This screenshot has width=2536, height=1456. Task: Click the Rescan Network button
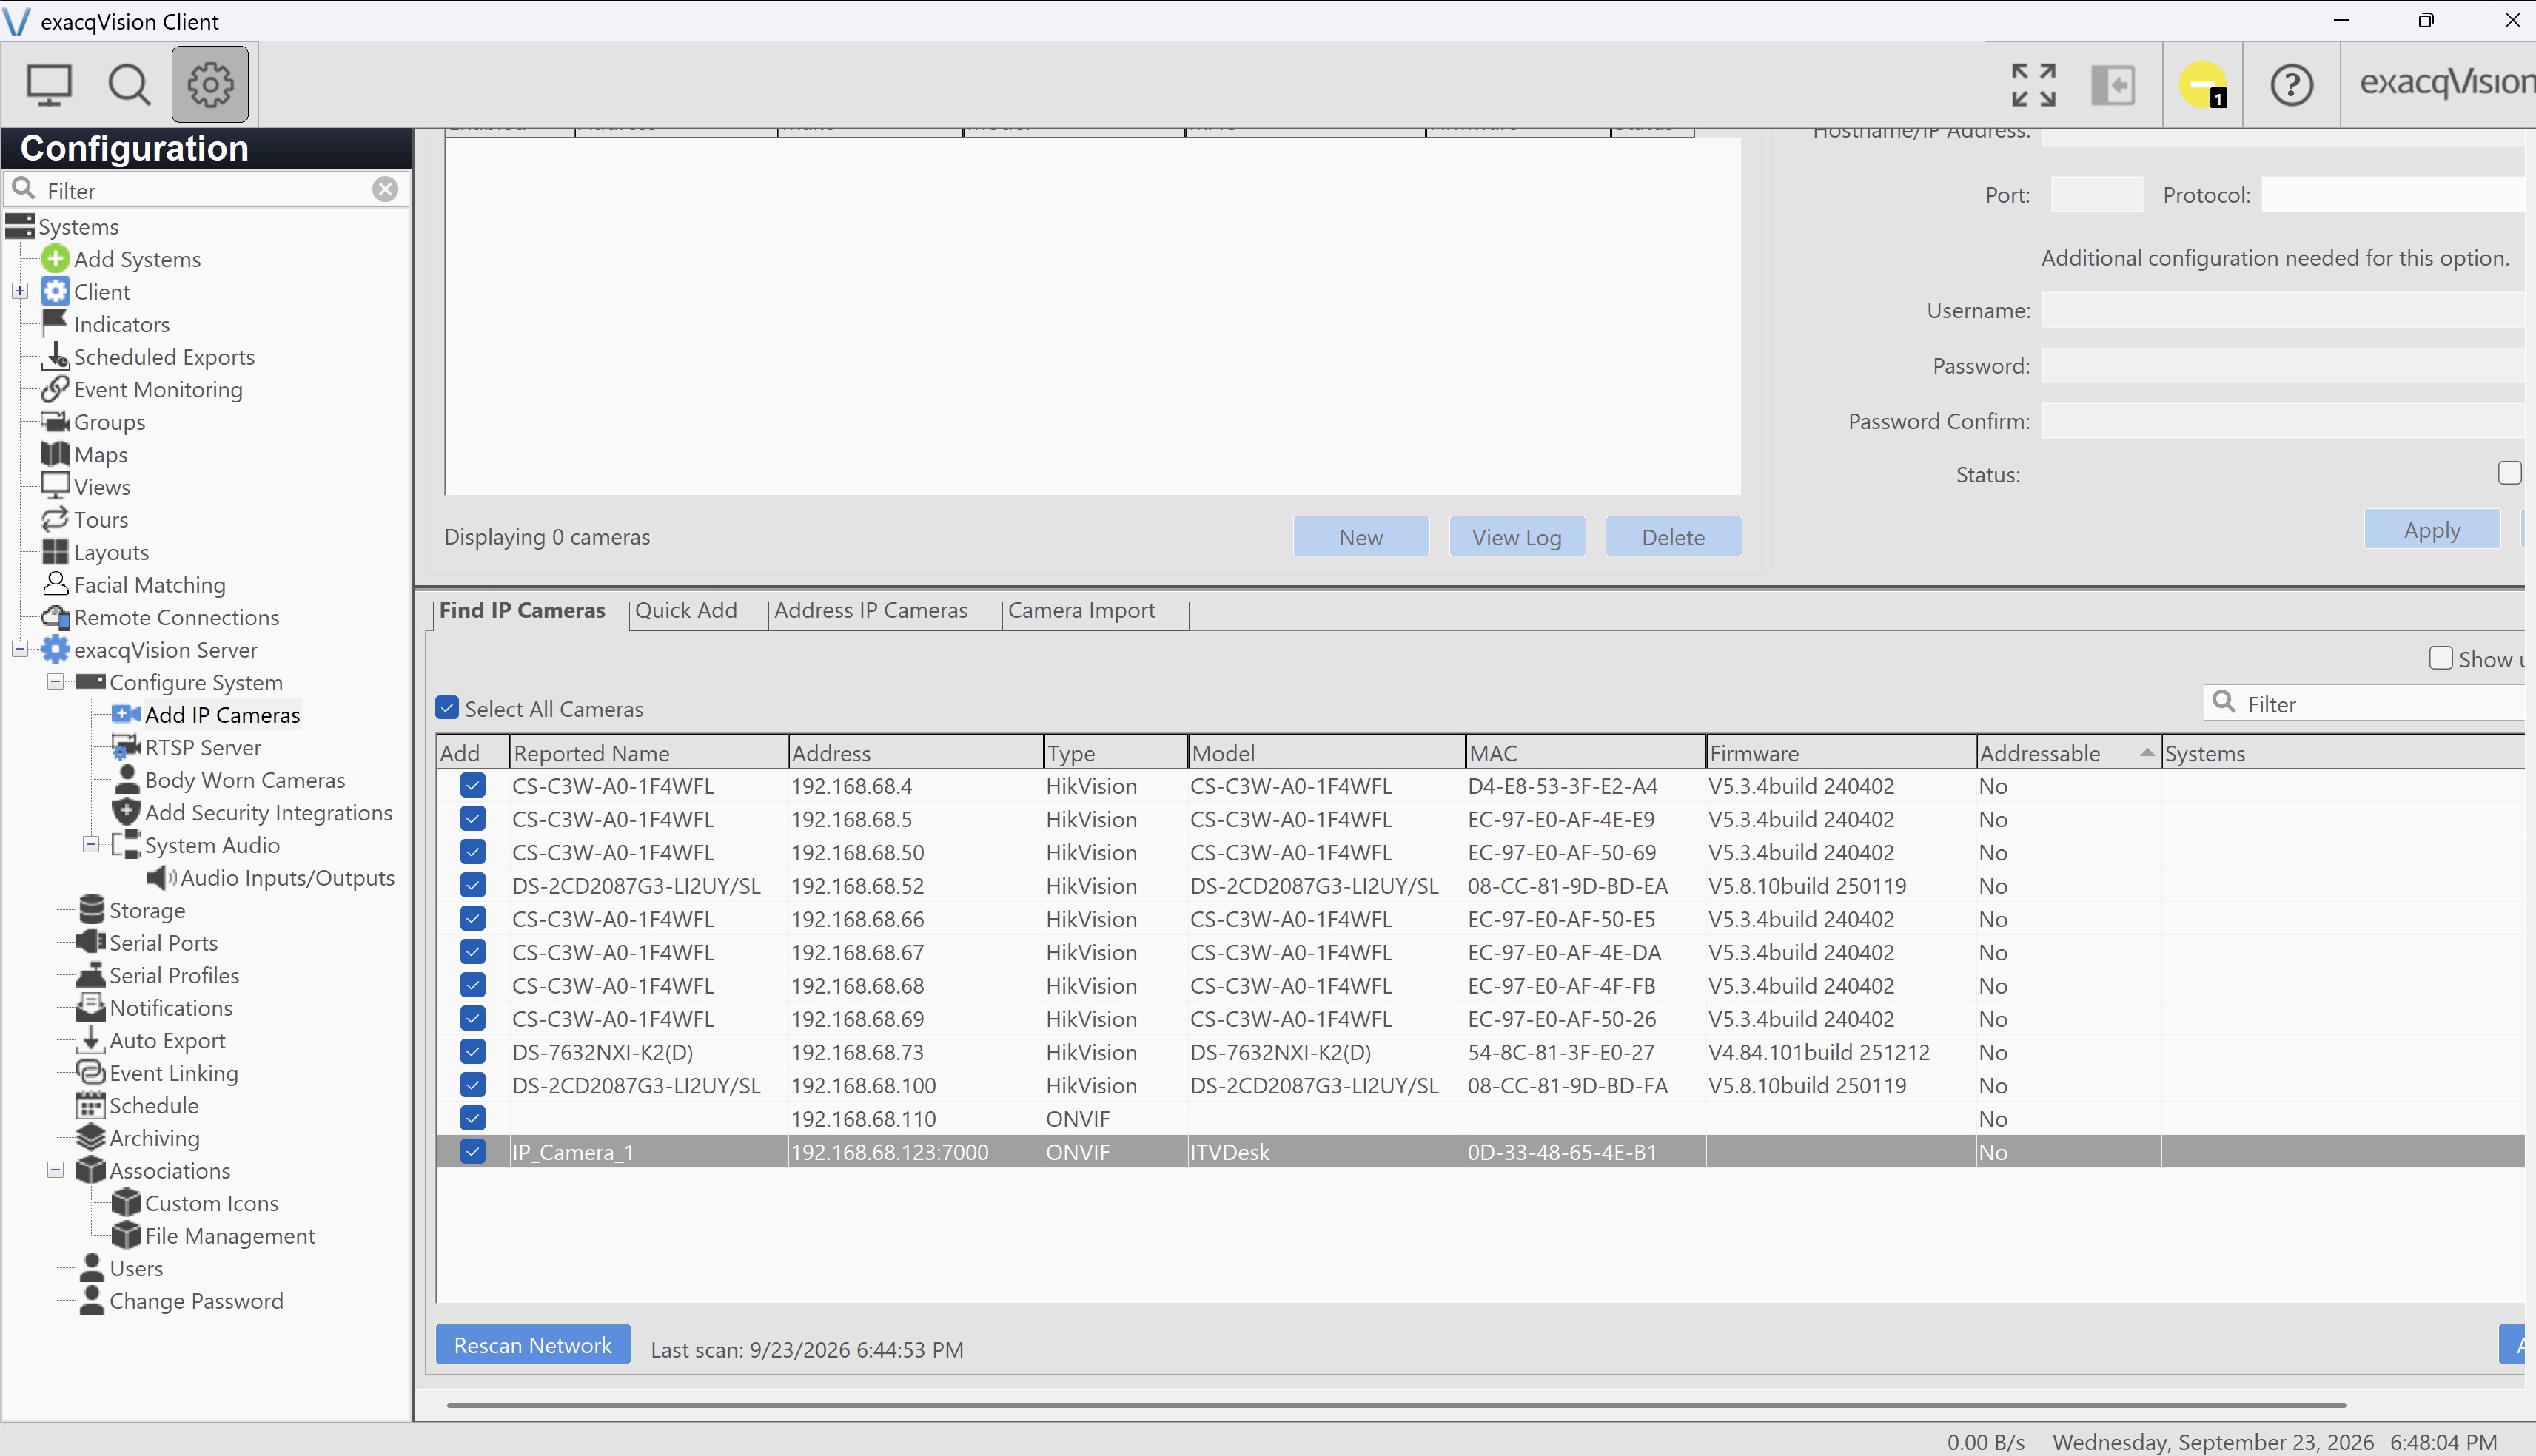(532, 1345)
